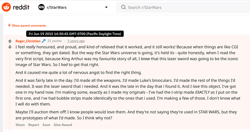This screenshot has height=132, width=250.
Task: Focus the Search r/StarWars field
Action: (x=183, y=7)
